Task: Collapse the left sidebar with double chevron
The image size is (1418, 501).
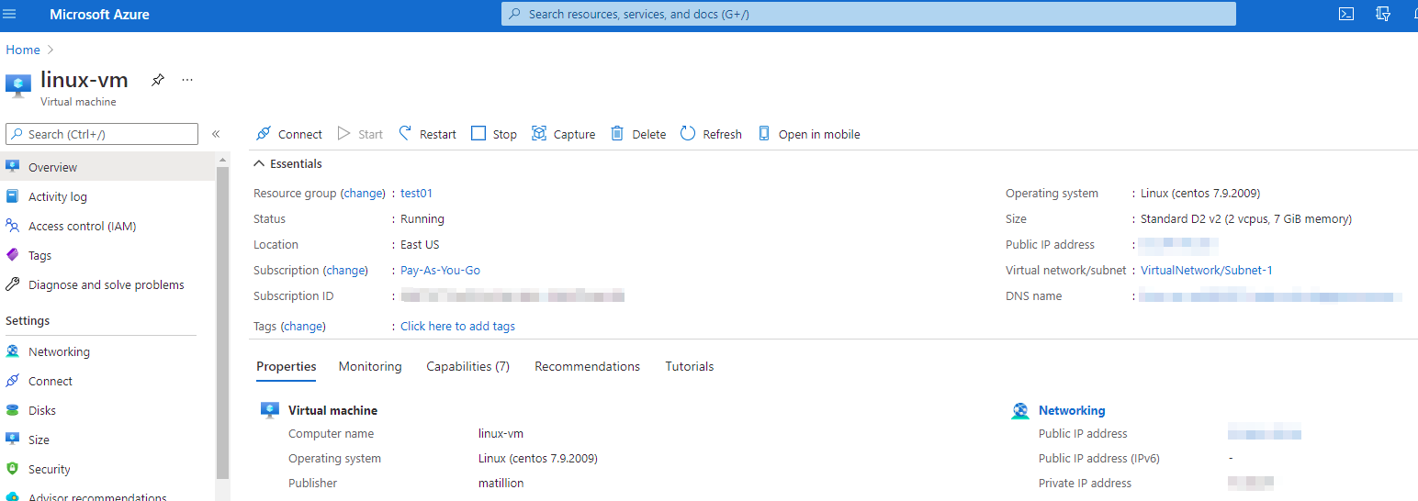Action: click(x=216, y=134)
